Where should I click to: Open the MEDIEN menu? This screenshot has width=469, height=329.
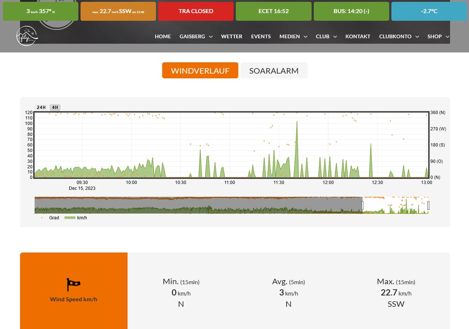click(x=289, y=36)
